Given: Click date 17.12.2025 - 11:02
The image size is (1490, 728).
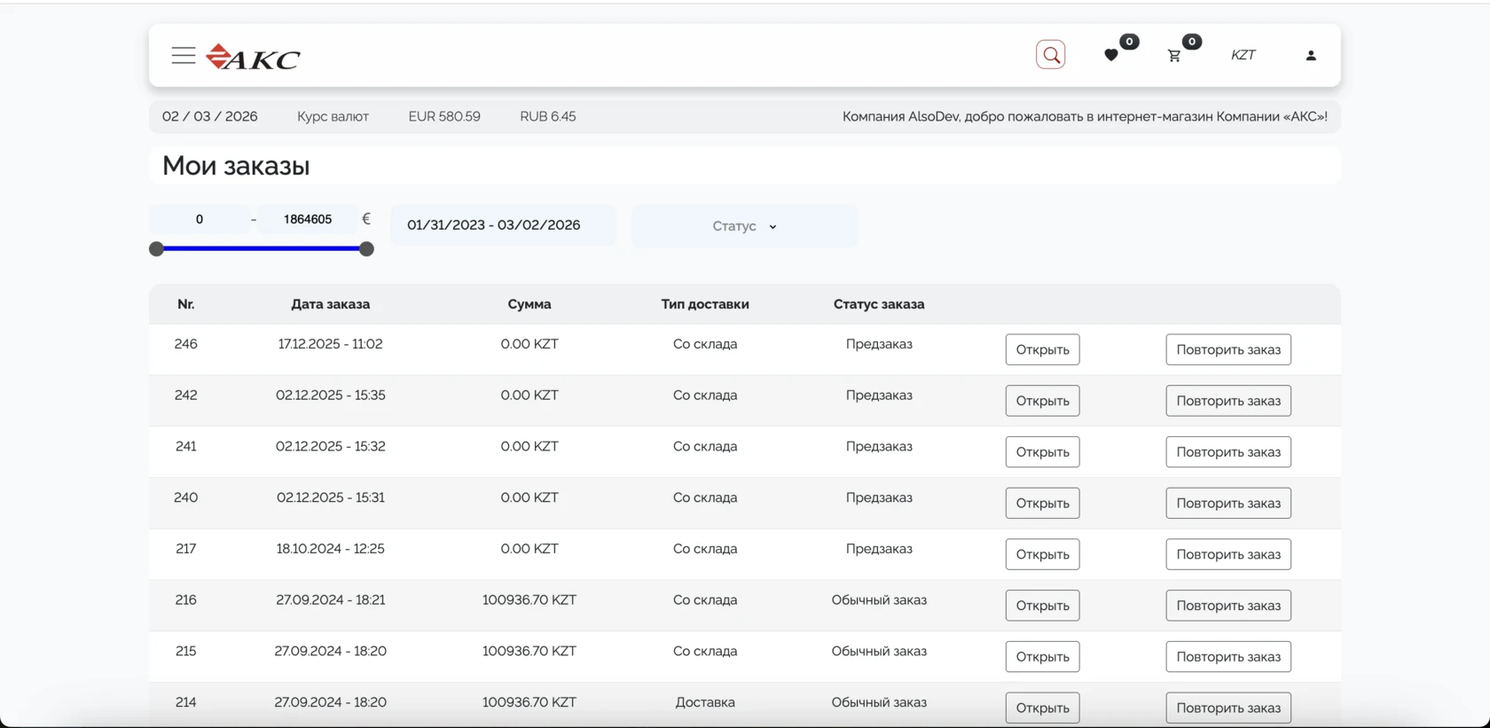Looking at the screenshot, I should click(331, 344).
